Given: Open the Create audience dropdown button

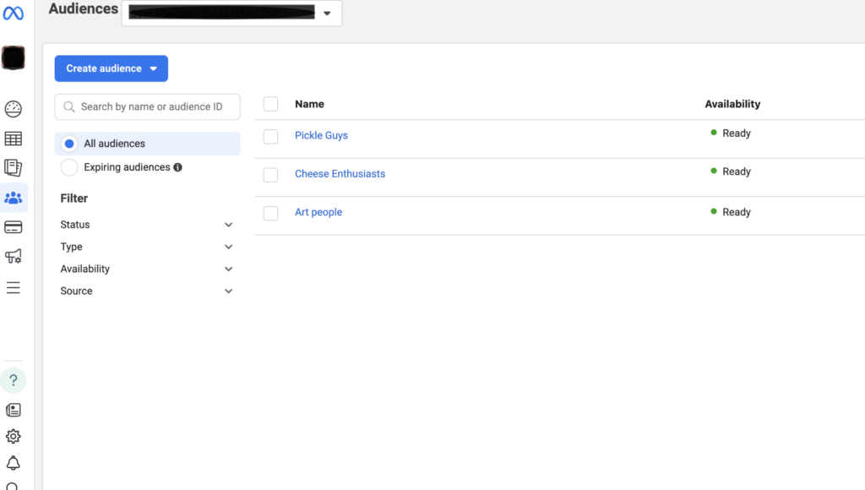Looking at the screenshot, I should 112,68.
